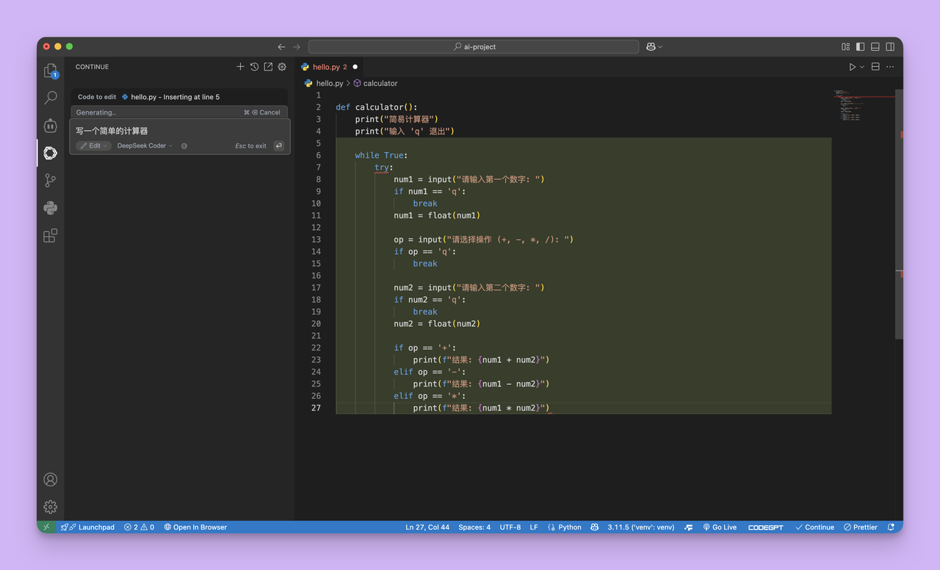Change indentation via Spaces: 4
Viewport: 940px width, 570px height.
pyautogui.click(x=474, y=527)
